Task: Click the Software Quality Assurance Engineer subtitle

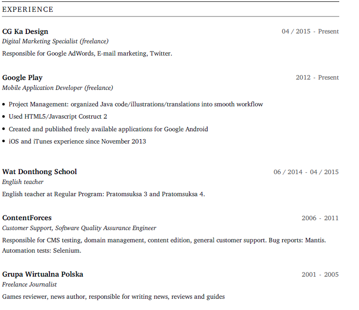Action: point(105,228)
